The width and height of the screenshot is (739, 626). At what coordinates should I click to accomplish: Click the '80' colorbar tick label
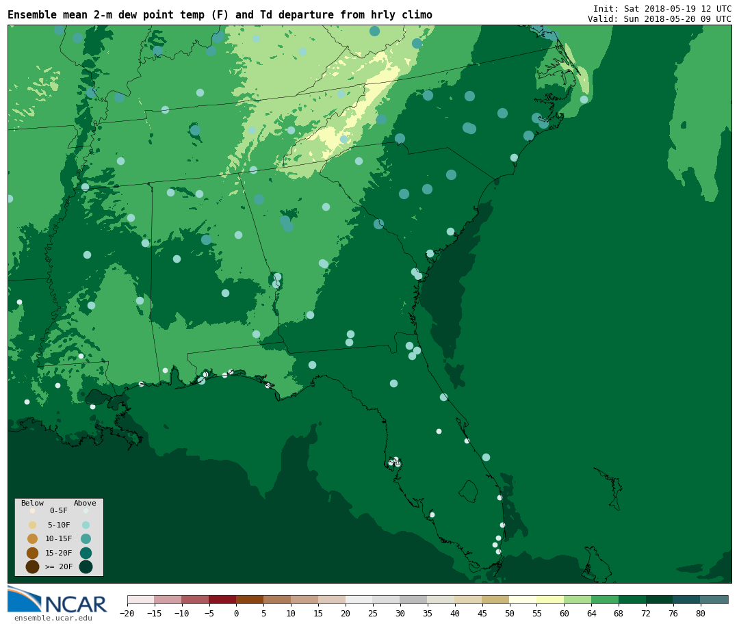[701, 613]
